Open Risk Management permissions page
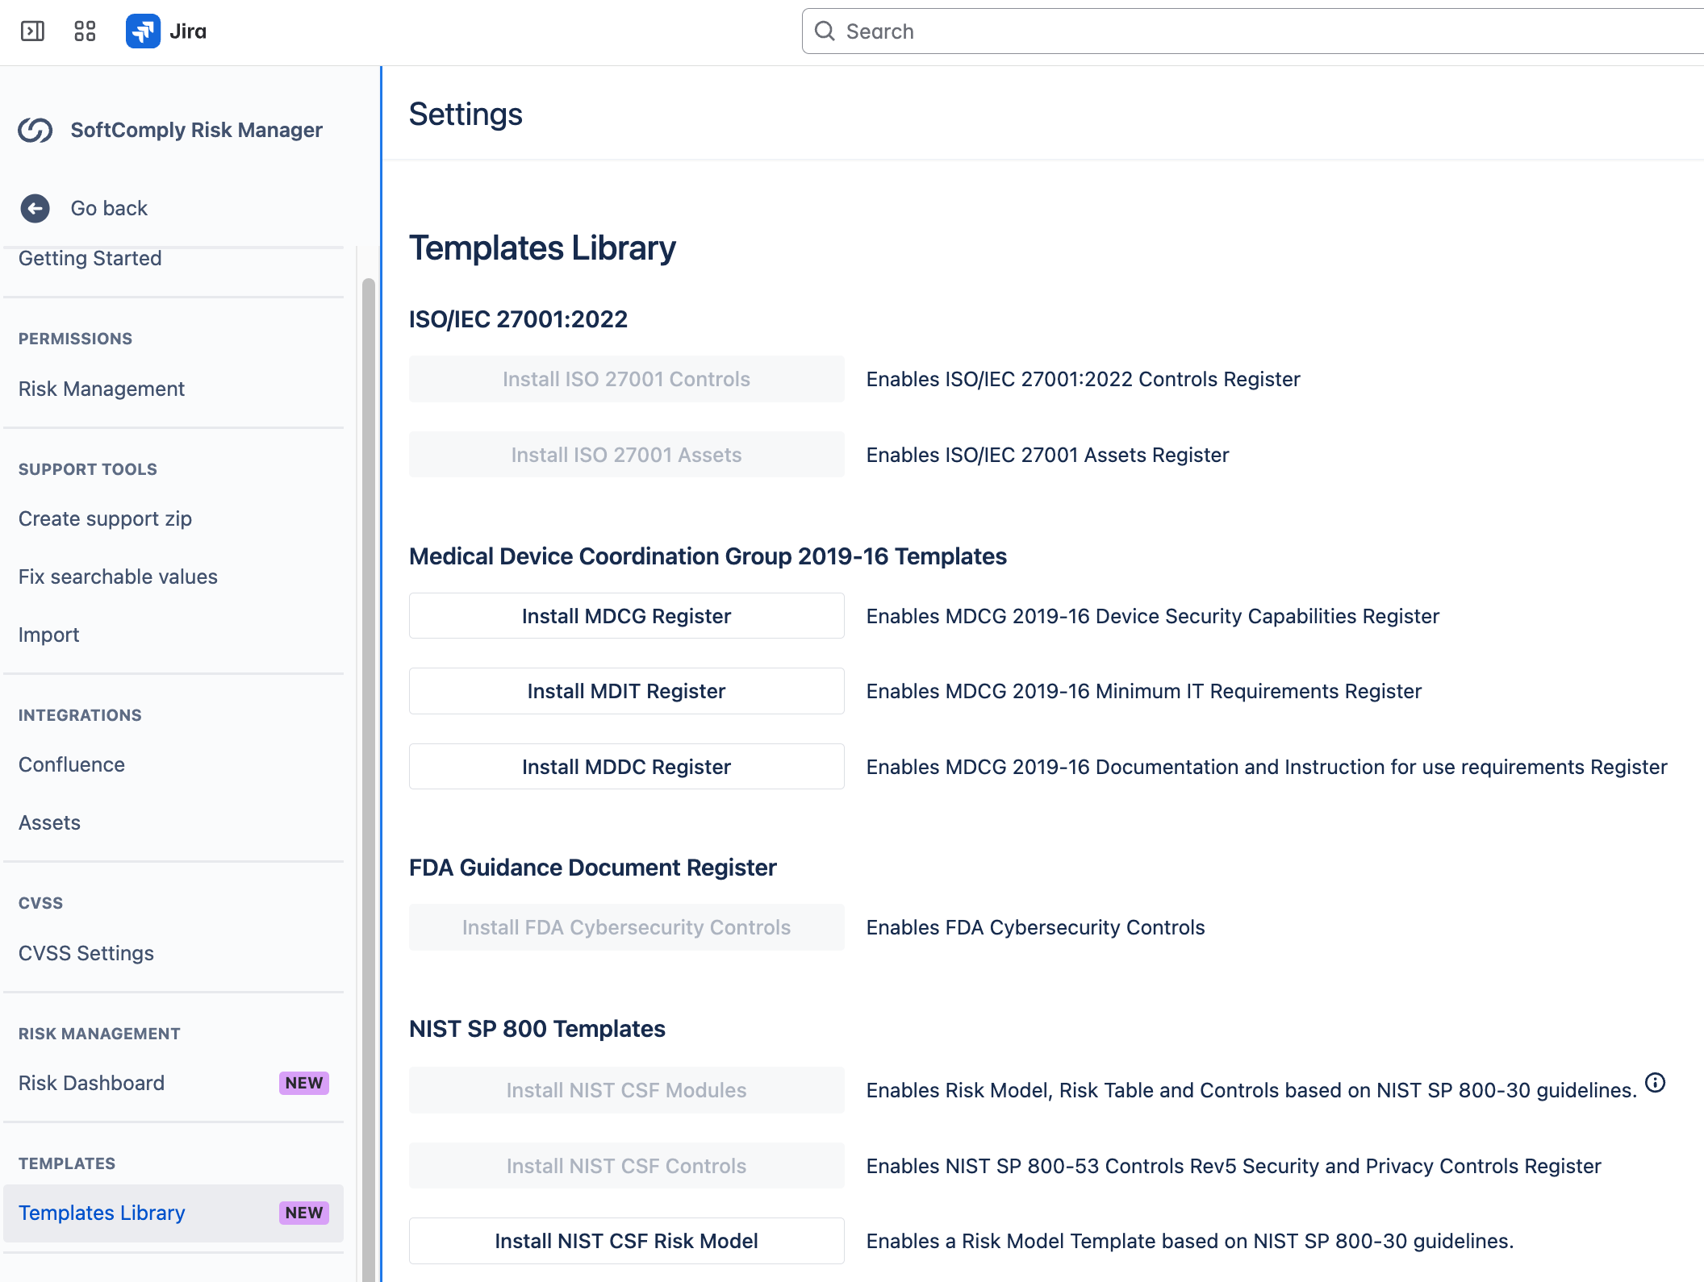 pyautogui.click(x=102, y=389)
